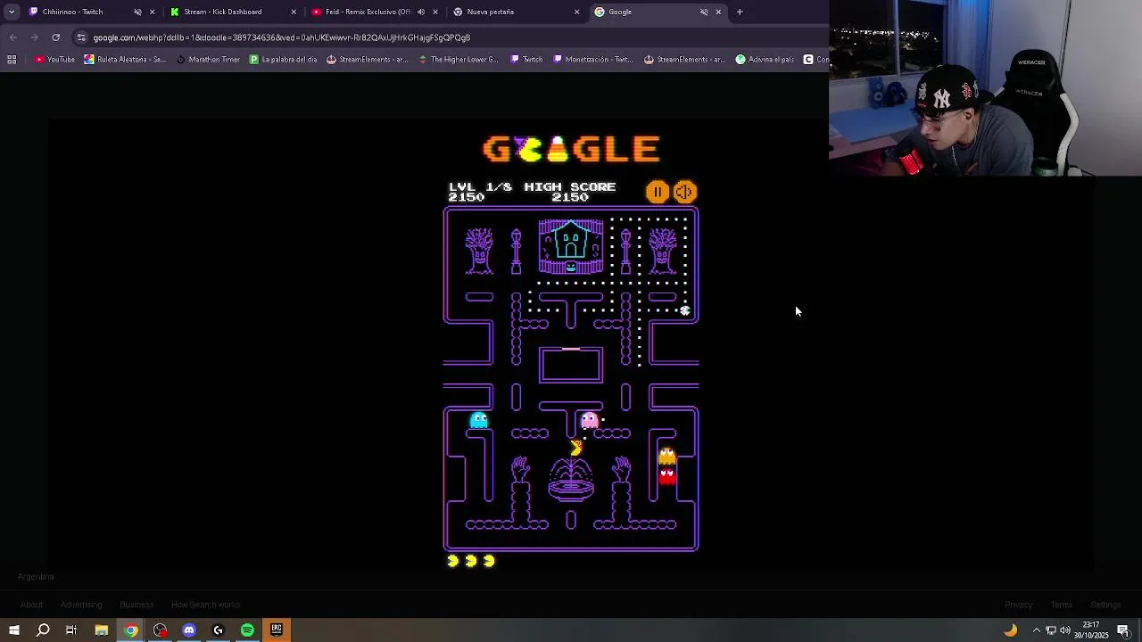Close the Feid - Remix Exclusivo tab
Image resolution: width=1142 pixels, height=642 pixels.
point(435,12)
